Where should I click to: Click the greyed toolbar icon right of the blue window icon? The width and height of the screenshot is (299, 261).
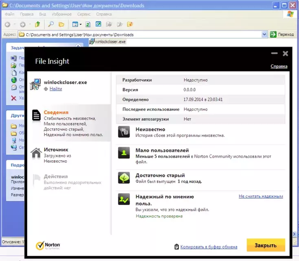109,24
